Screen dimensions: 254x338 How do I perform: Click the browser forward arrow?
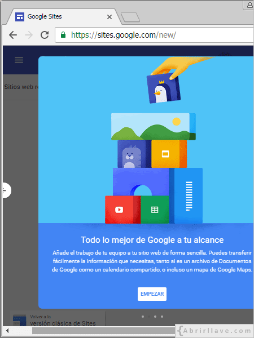[29, 35]
